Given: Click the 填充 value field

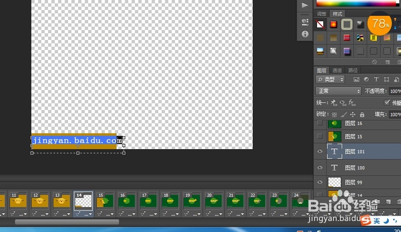Looking at the screenshot, I should click(x=395, y=115).
